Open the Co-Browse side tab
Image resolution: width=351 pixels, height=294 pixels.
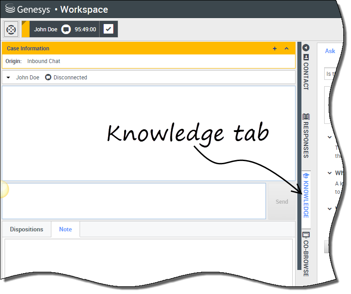click(306, 254)
